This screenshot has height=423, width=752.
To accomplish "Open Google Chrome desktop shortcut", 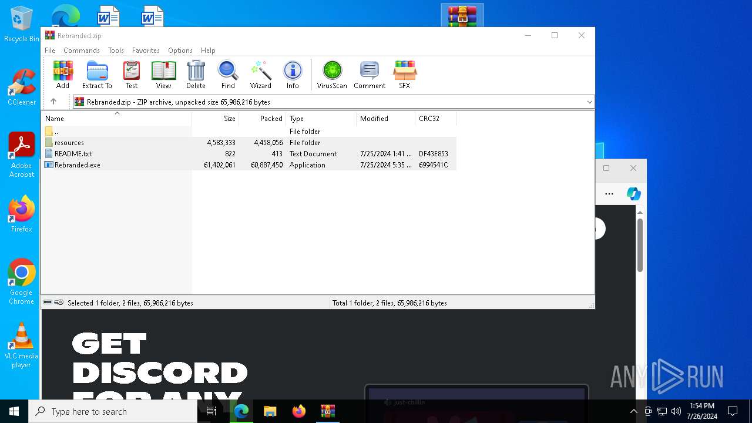I will tap(21, 282).
